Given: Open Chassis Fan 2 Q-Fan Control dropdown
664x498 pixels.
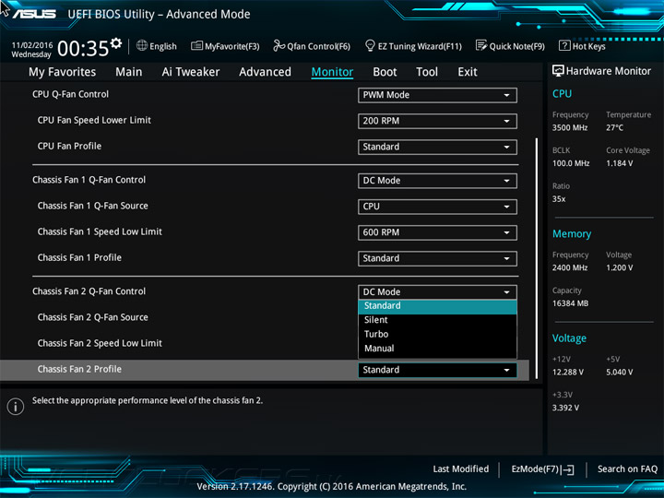Looking at the screenshot, I should click(x=437, y=292).
